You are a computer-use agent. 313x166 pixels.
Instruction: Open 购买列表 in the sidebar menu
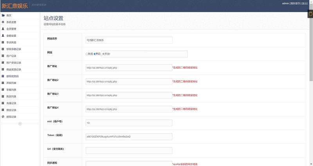11,96
